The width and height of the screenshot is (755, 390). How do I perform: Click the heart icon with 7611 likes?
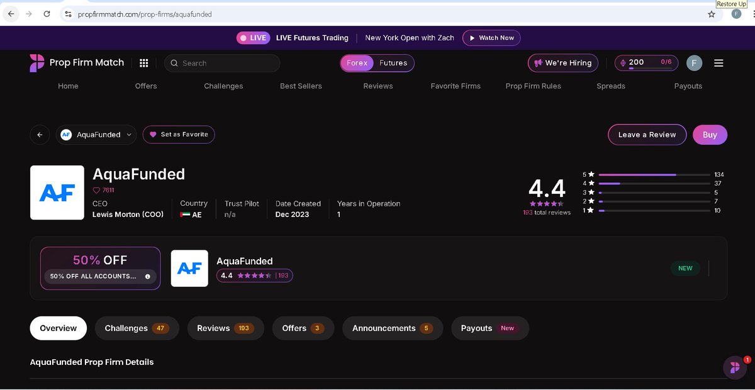pos(96,190)
